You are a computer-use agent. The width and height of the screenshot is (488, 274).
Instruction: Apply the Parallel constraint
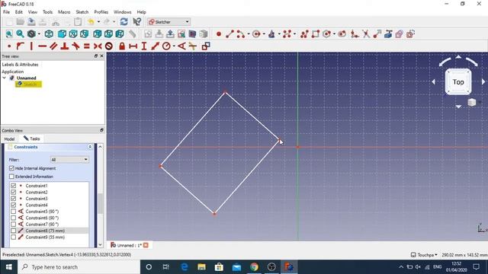click(53, 46)
